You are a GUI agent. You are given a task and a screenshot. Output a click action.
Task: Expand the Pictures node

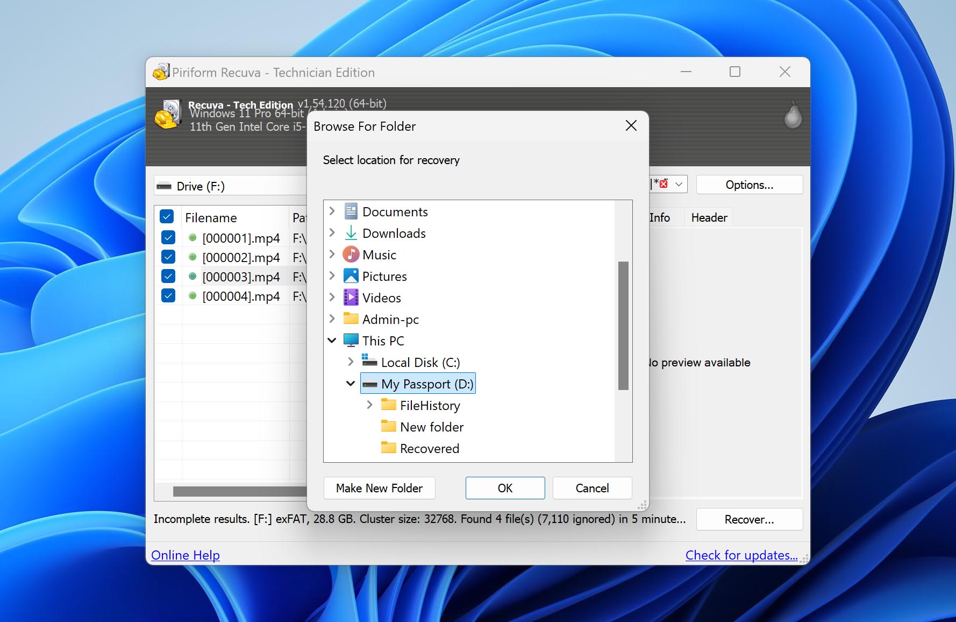[x=332, y=275]
